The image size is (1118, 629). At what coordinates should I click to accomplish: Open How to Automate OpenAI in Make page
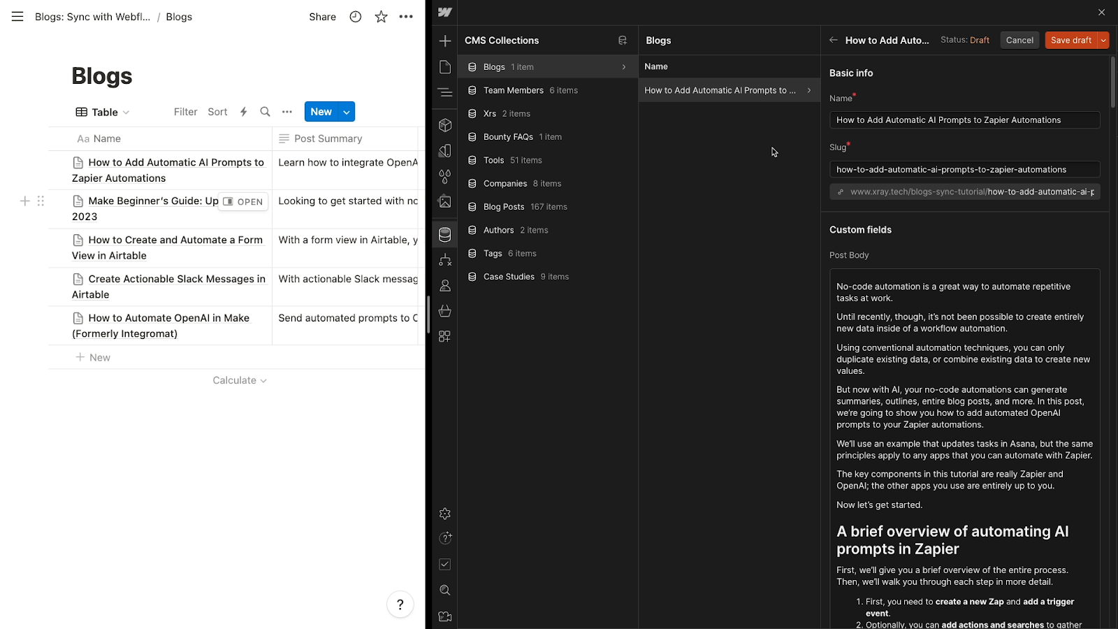161,326
